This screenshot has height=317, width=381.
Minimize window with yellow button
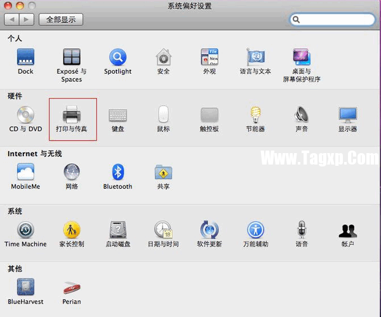click(x=20, y=5)
